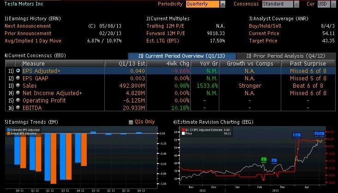Screen dimensions: 338x193
Task: Click the Q1/13 Est column header
Action: click(x=126, y=63)
